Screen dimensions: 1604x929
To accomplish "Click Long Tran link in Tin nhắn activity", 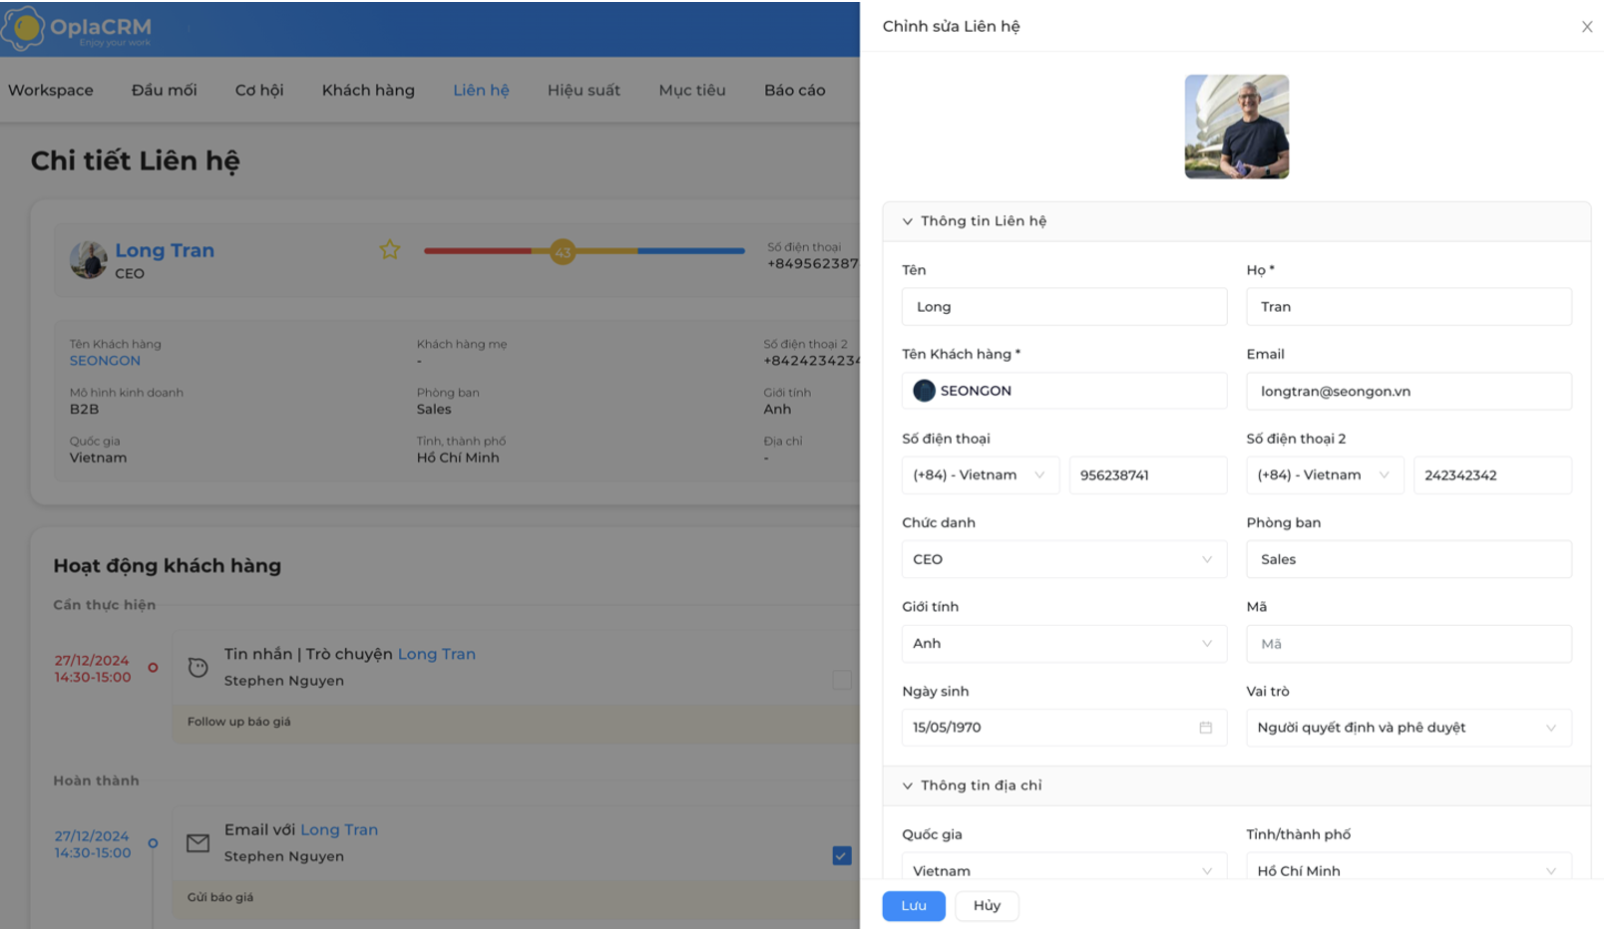I will (x=437, y=654).
